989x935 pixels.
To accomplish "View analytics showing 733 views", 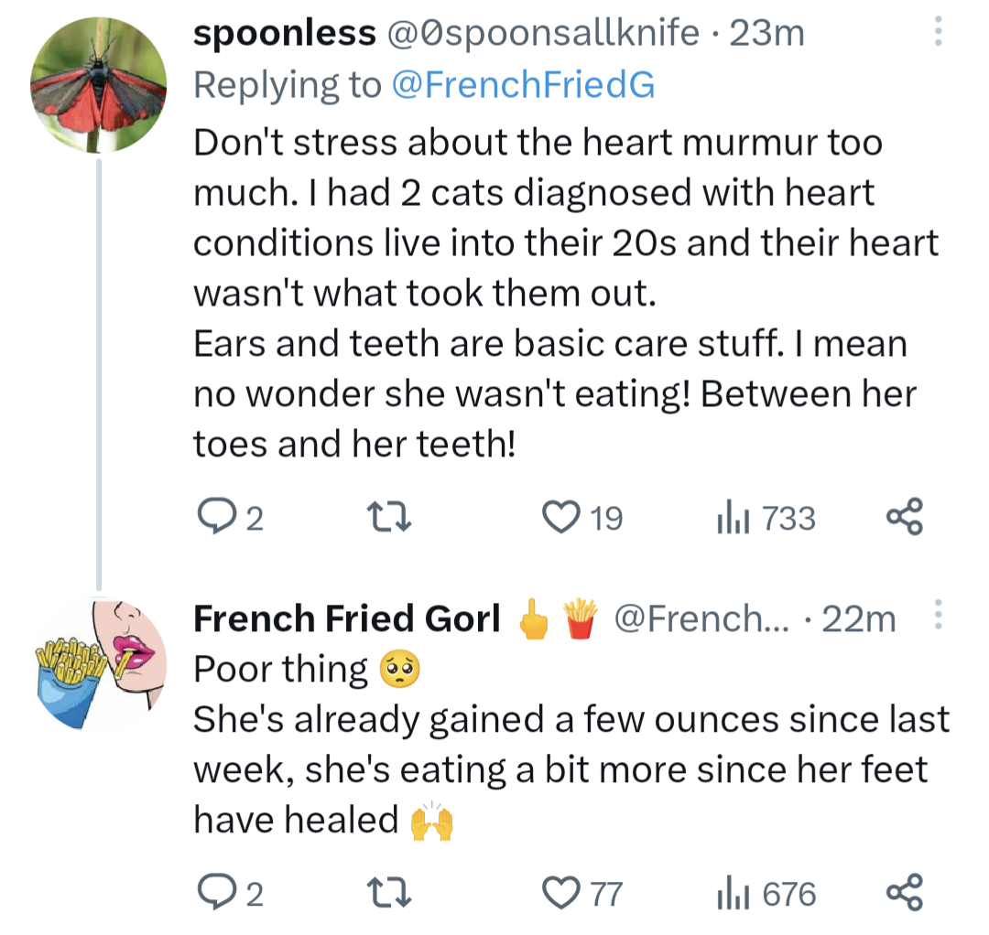I will point(766,519).
